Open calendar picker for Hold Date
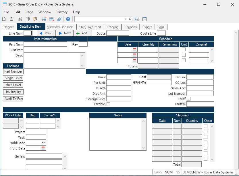 tap(43, 148)
